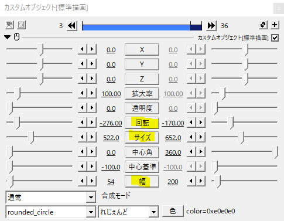Click the highlighted サイズ parameter button

point(142,138)
